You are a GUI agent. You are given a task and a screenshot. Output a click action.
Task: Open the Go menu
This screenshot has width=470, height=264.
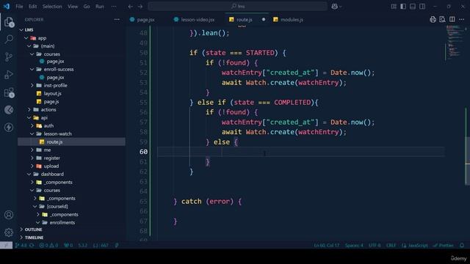tap(87, 7)
